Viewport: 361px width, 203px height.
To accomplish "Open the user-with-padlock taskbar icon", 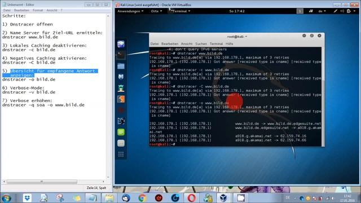I will 208,198.
